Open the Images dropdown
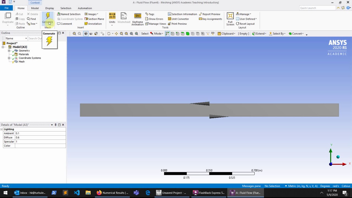352x198 pixels. [x=91, y=14]
